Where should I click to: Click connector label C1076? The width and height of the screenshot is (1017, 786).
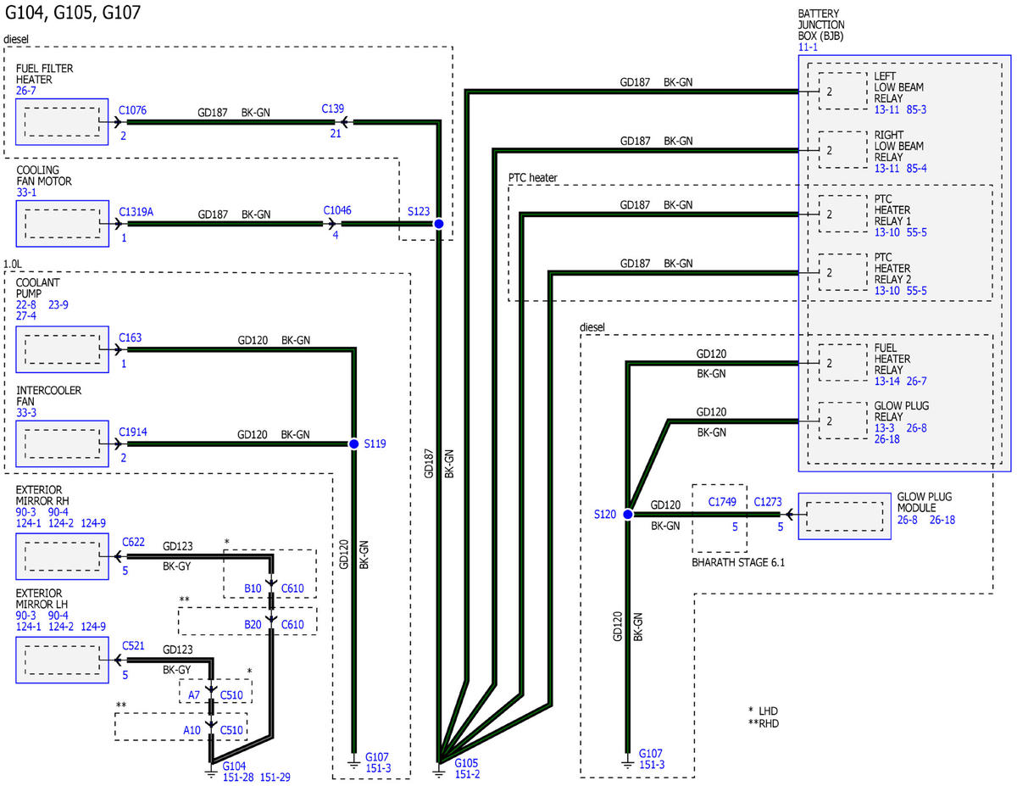pyautogui.click(x=132, y=109)
